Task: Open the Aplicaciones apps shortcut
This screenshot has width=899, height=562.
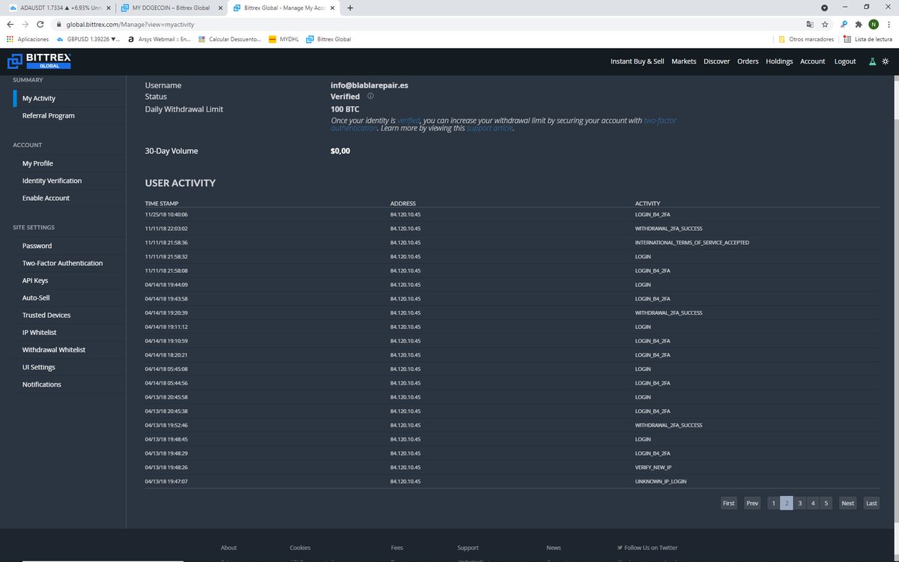Action: tap(28, 39)
